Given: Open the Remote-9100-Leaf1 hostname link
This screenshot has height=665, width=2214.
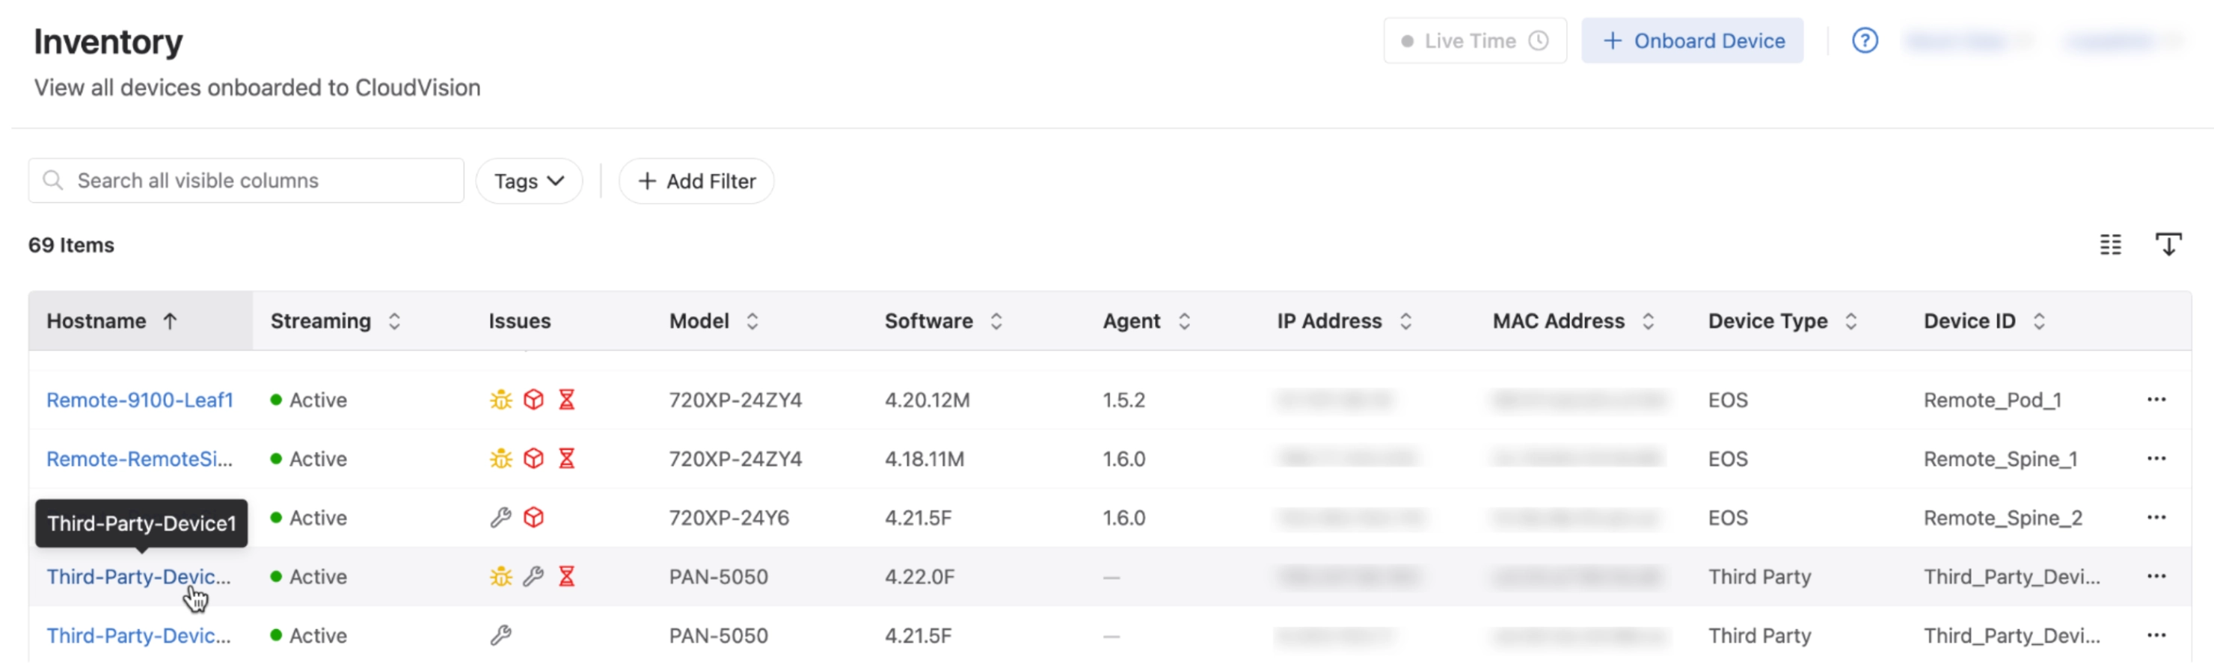Looking at the screenshot, I should coord(139,400).
